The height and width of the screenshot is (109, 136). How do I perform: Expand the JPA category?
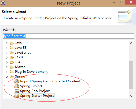(x=7, y=62)
